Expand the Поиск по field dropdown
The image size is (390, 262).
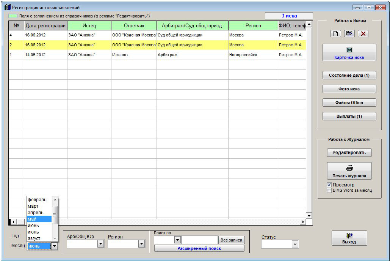click(177, 240)
